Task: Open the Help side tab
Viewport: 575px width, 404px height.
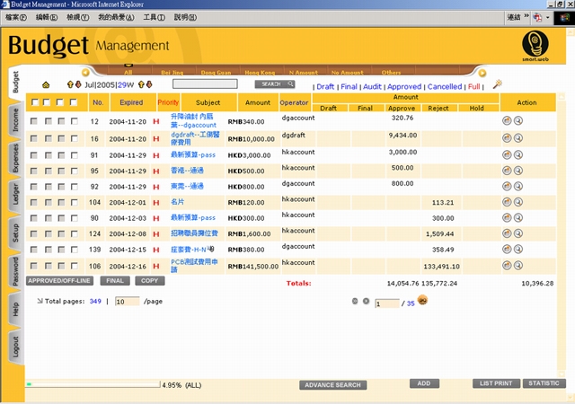Action: (x=15, y=310)
